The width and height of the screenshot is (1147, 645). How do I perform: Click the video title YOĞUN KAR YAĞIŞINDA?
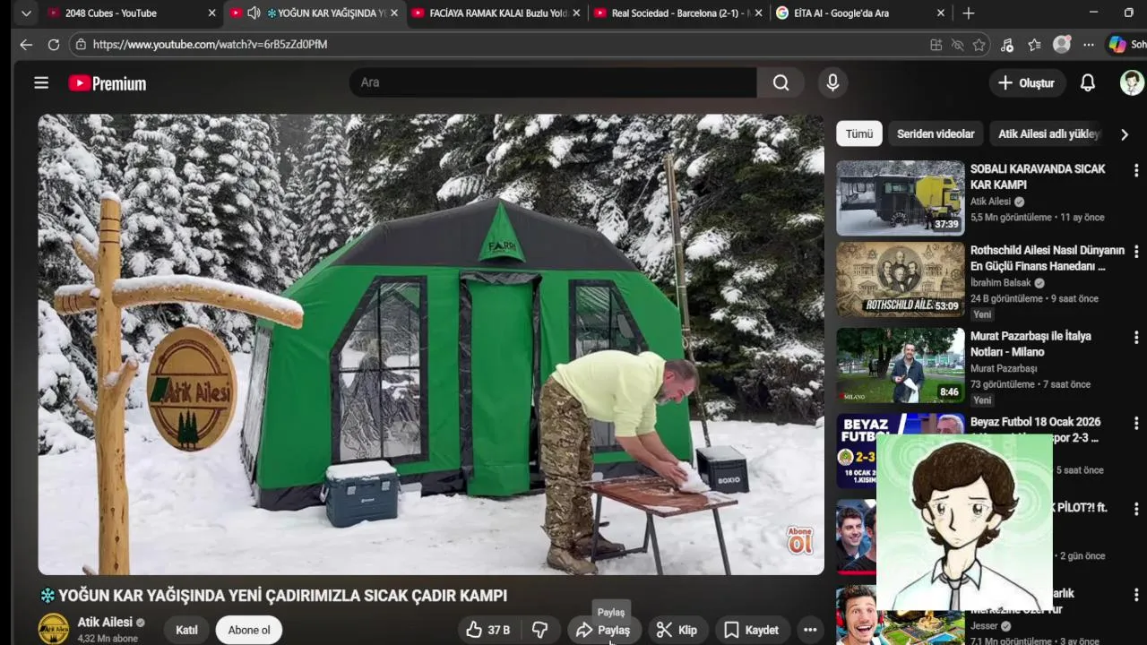[274, 596]
